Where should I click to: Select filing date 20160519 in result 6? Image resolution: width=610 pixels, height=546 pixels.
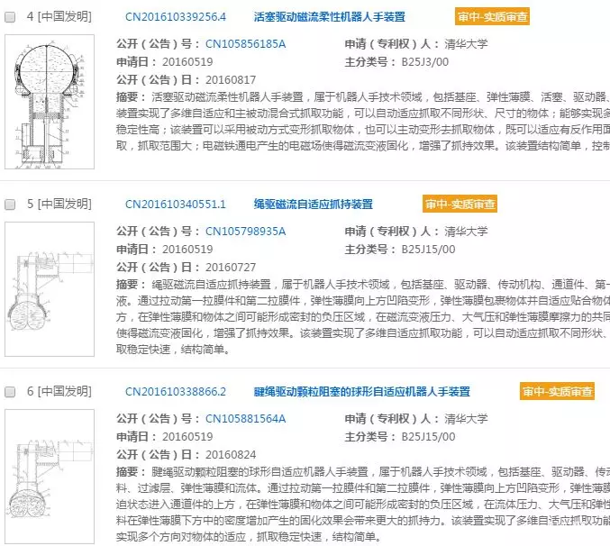tap(187, 437)
